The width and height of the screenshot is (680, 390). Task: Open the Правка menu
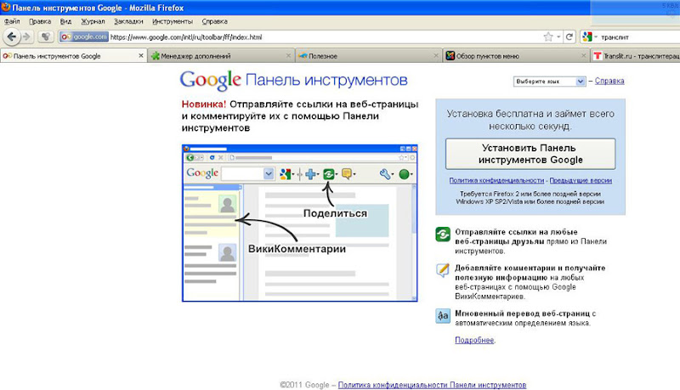point(40,21)
